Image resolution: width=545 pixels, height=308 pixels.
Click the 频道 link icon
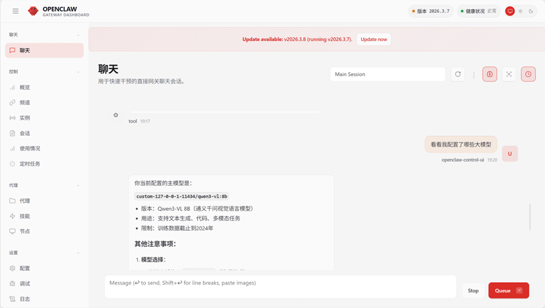click(13, 102)
